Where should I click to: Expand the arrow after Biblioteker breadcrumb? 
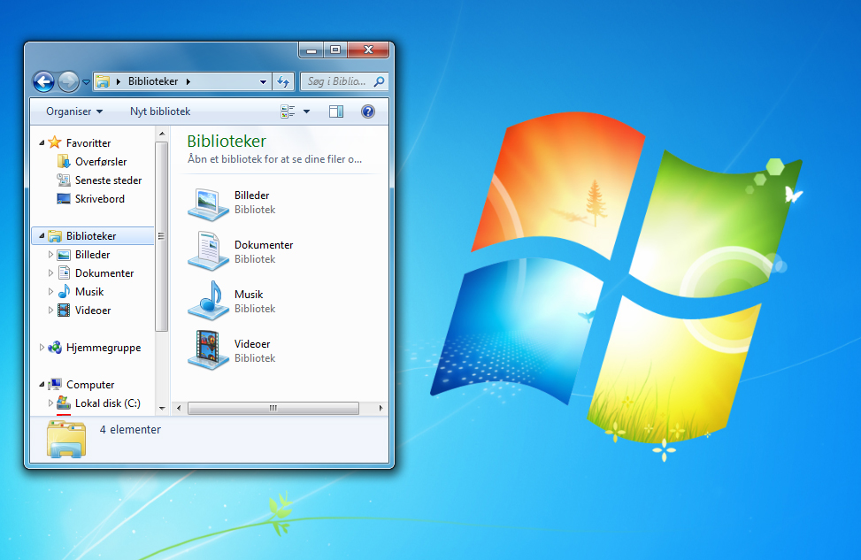point(188,81)
